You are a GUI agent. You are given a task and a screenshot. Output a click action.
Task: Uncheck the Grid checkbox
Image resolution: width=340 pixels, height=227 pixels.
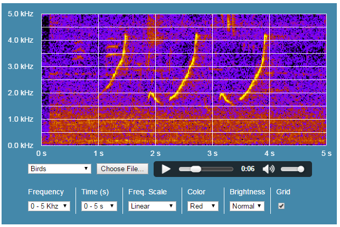(x=281, y=206)
